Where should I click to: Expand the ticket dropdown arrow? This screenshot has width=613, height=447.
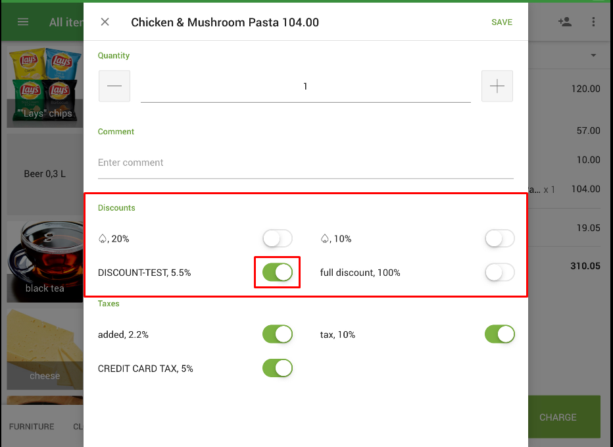pyautogui.click(x=593, y=55)
